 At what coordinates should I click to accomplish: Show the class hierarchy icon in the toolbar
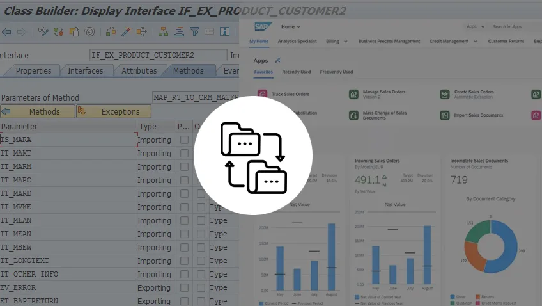[x=163, y=32]
